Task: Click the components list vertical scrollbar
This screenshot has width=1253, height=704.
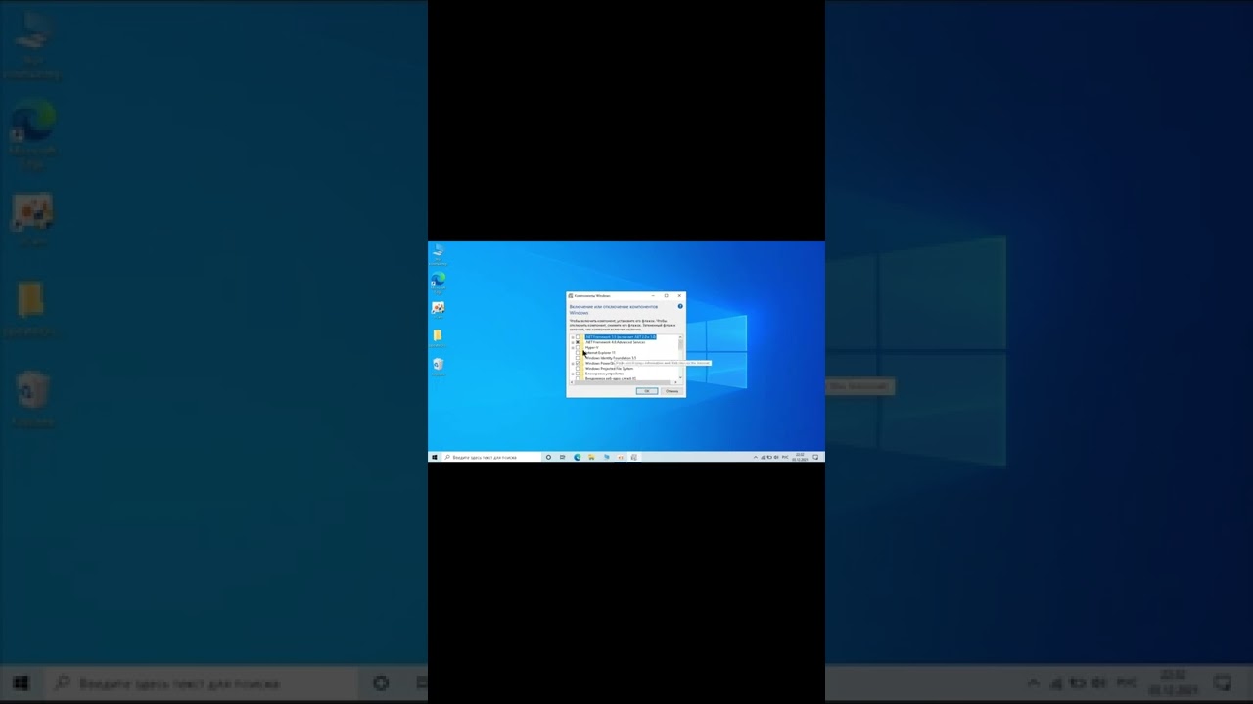Action: pos(680,358)
